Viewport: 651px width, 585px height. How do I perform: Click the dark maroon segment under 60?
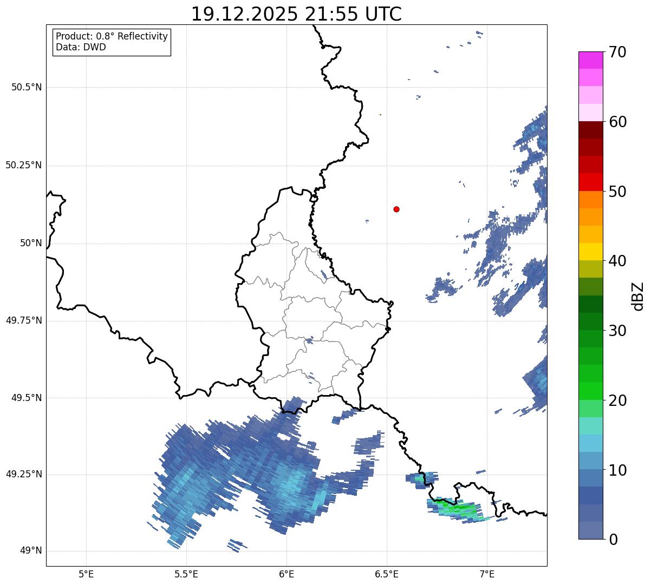[591, 130]
